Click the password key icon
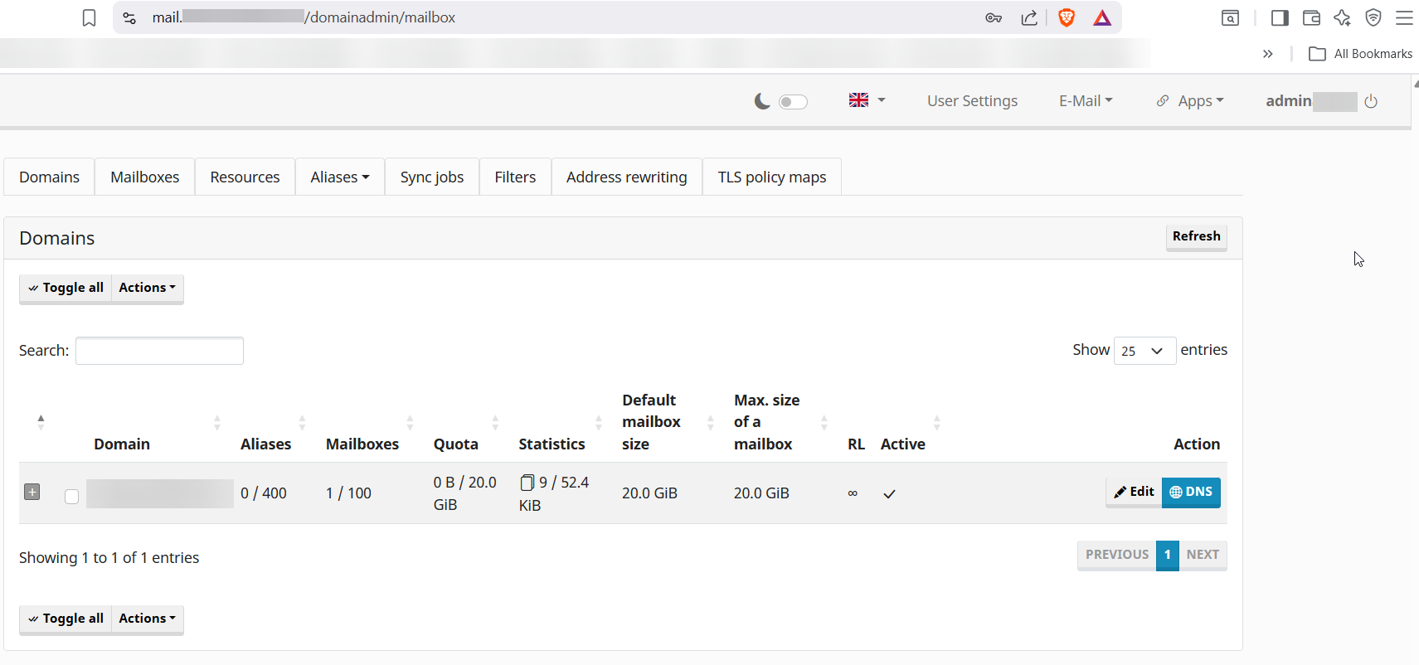 [994, 17]
